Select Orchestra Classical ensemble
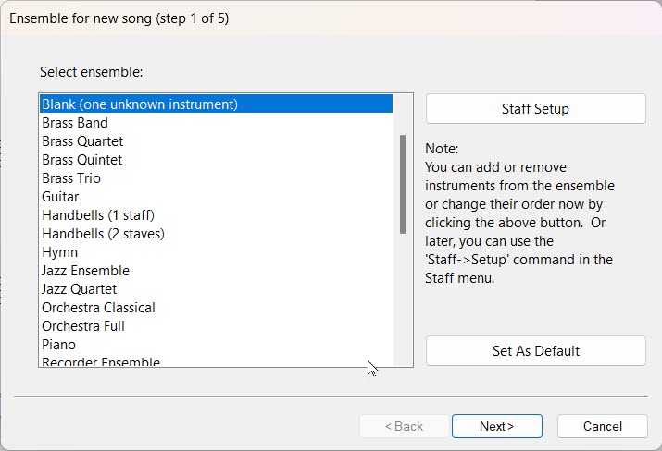 click(98, 308)
